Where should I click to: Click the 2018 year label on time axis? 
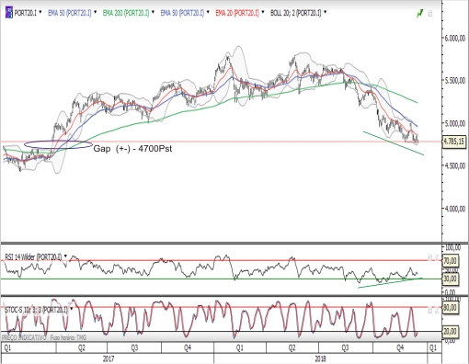tap(320, 358)
